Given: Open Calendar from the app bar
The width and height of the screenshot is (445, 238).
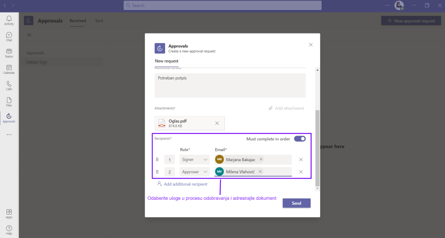Looking at the screenshot, I should pos(9,69).
